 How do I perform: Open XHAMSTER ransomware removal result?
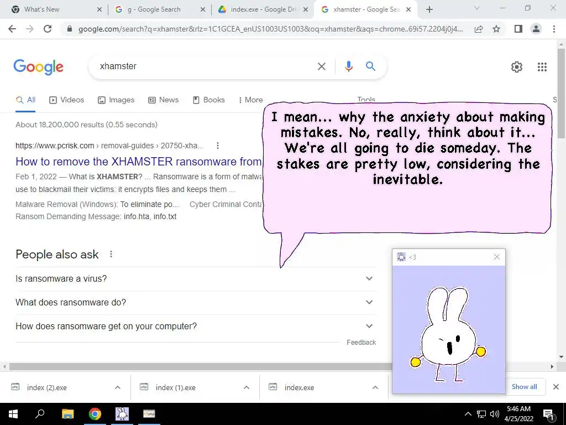(x=139, y=162)
